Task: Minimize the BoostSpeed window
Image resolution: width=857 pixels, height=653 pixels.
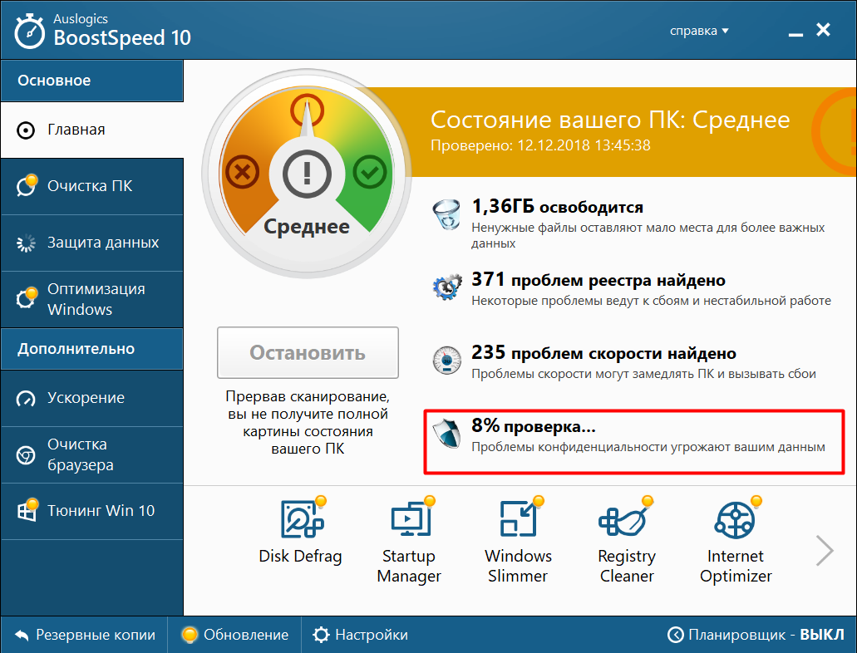Action: [x=795, y=35]
